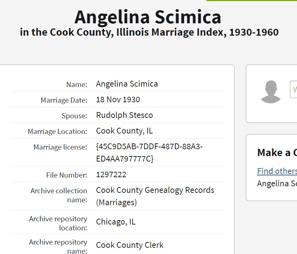Screen dimensions: 297x254
Task: Open the "Find others" link
Action: pyautogui.click(x=277, y=171)
